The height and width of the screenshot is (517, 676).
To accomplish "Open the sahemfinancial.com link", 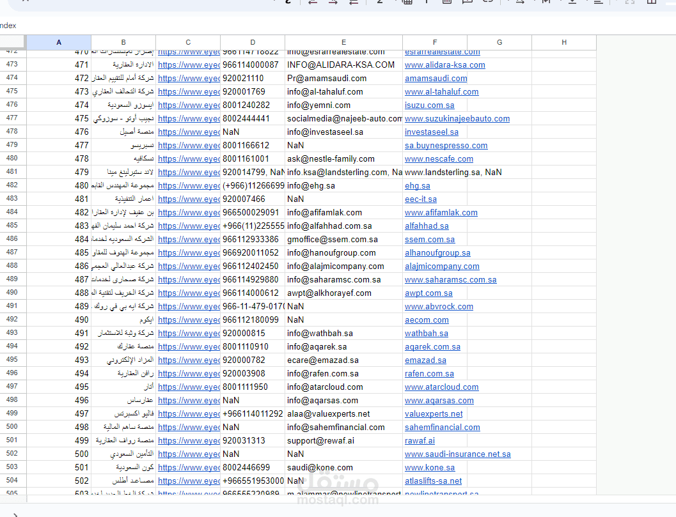I will coord(443,428).
